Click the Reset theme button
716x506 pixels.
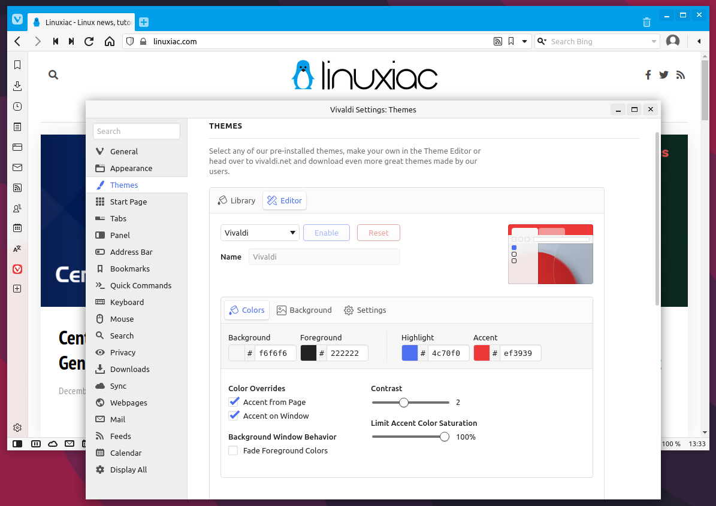[379, 233]
